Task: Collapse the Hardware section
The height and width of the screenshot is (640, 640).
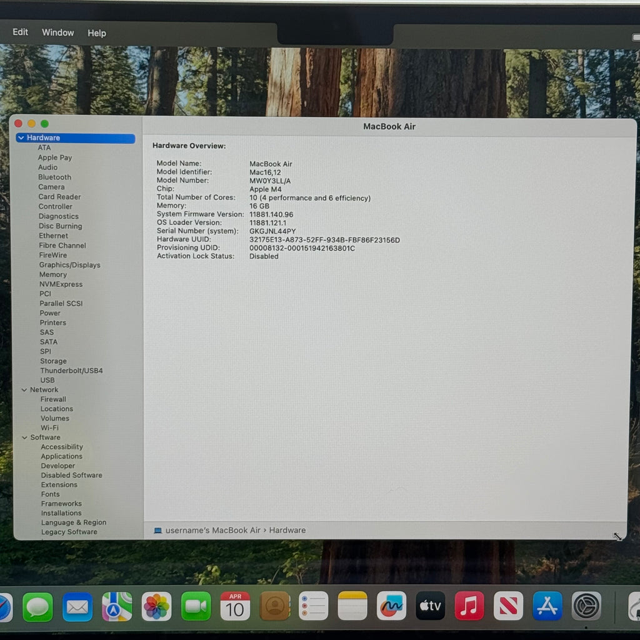Action: tap(21, 138)
